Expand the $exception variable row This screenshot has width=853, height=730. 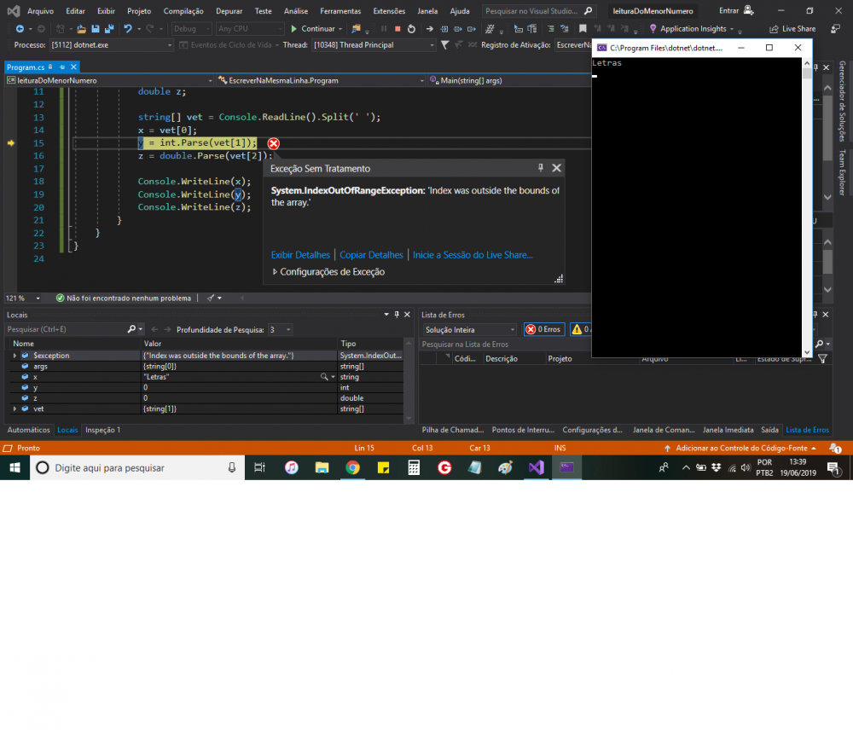[15, 356]
